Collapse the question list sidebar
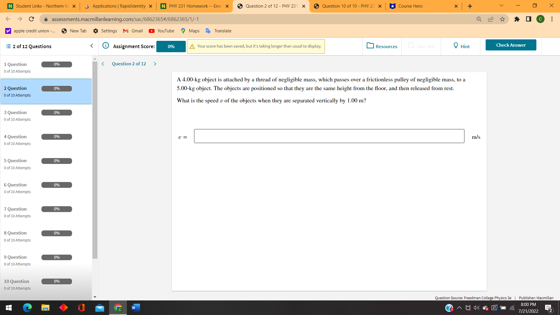Viewport: 560px width, 315px height. click(x=92, y=46)
